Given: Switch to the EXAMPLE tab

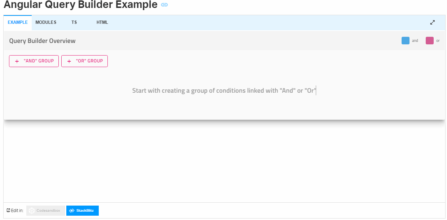Looking at the screenshot, I should pos(18,22).
